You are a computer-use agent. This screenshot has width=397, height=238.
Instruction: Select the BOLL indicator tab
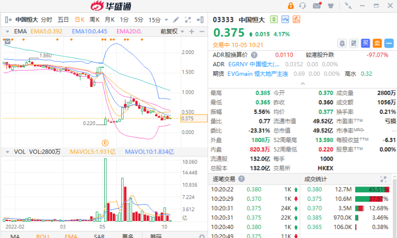(42, 236)
